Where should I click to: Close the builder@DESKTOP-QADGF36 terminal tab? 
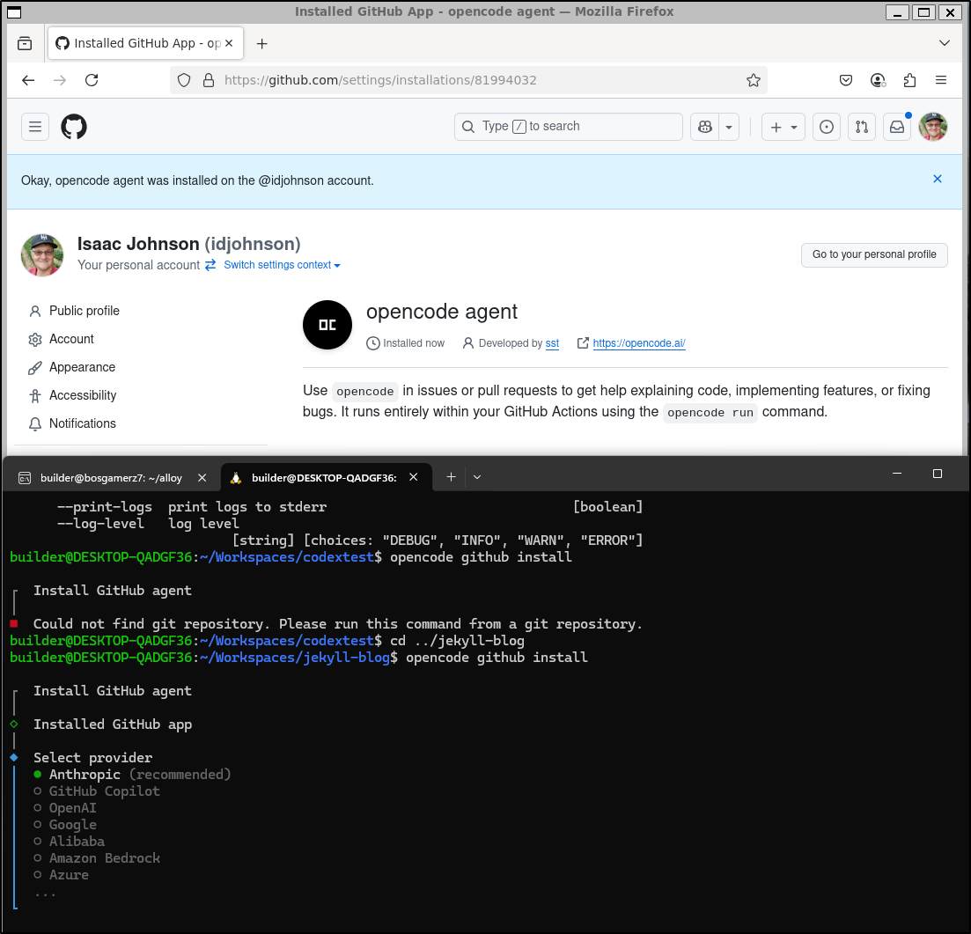(x=414, y=477)
